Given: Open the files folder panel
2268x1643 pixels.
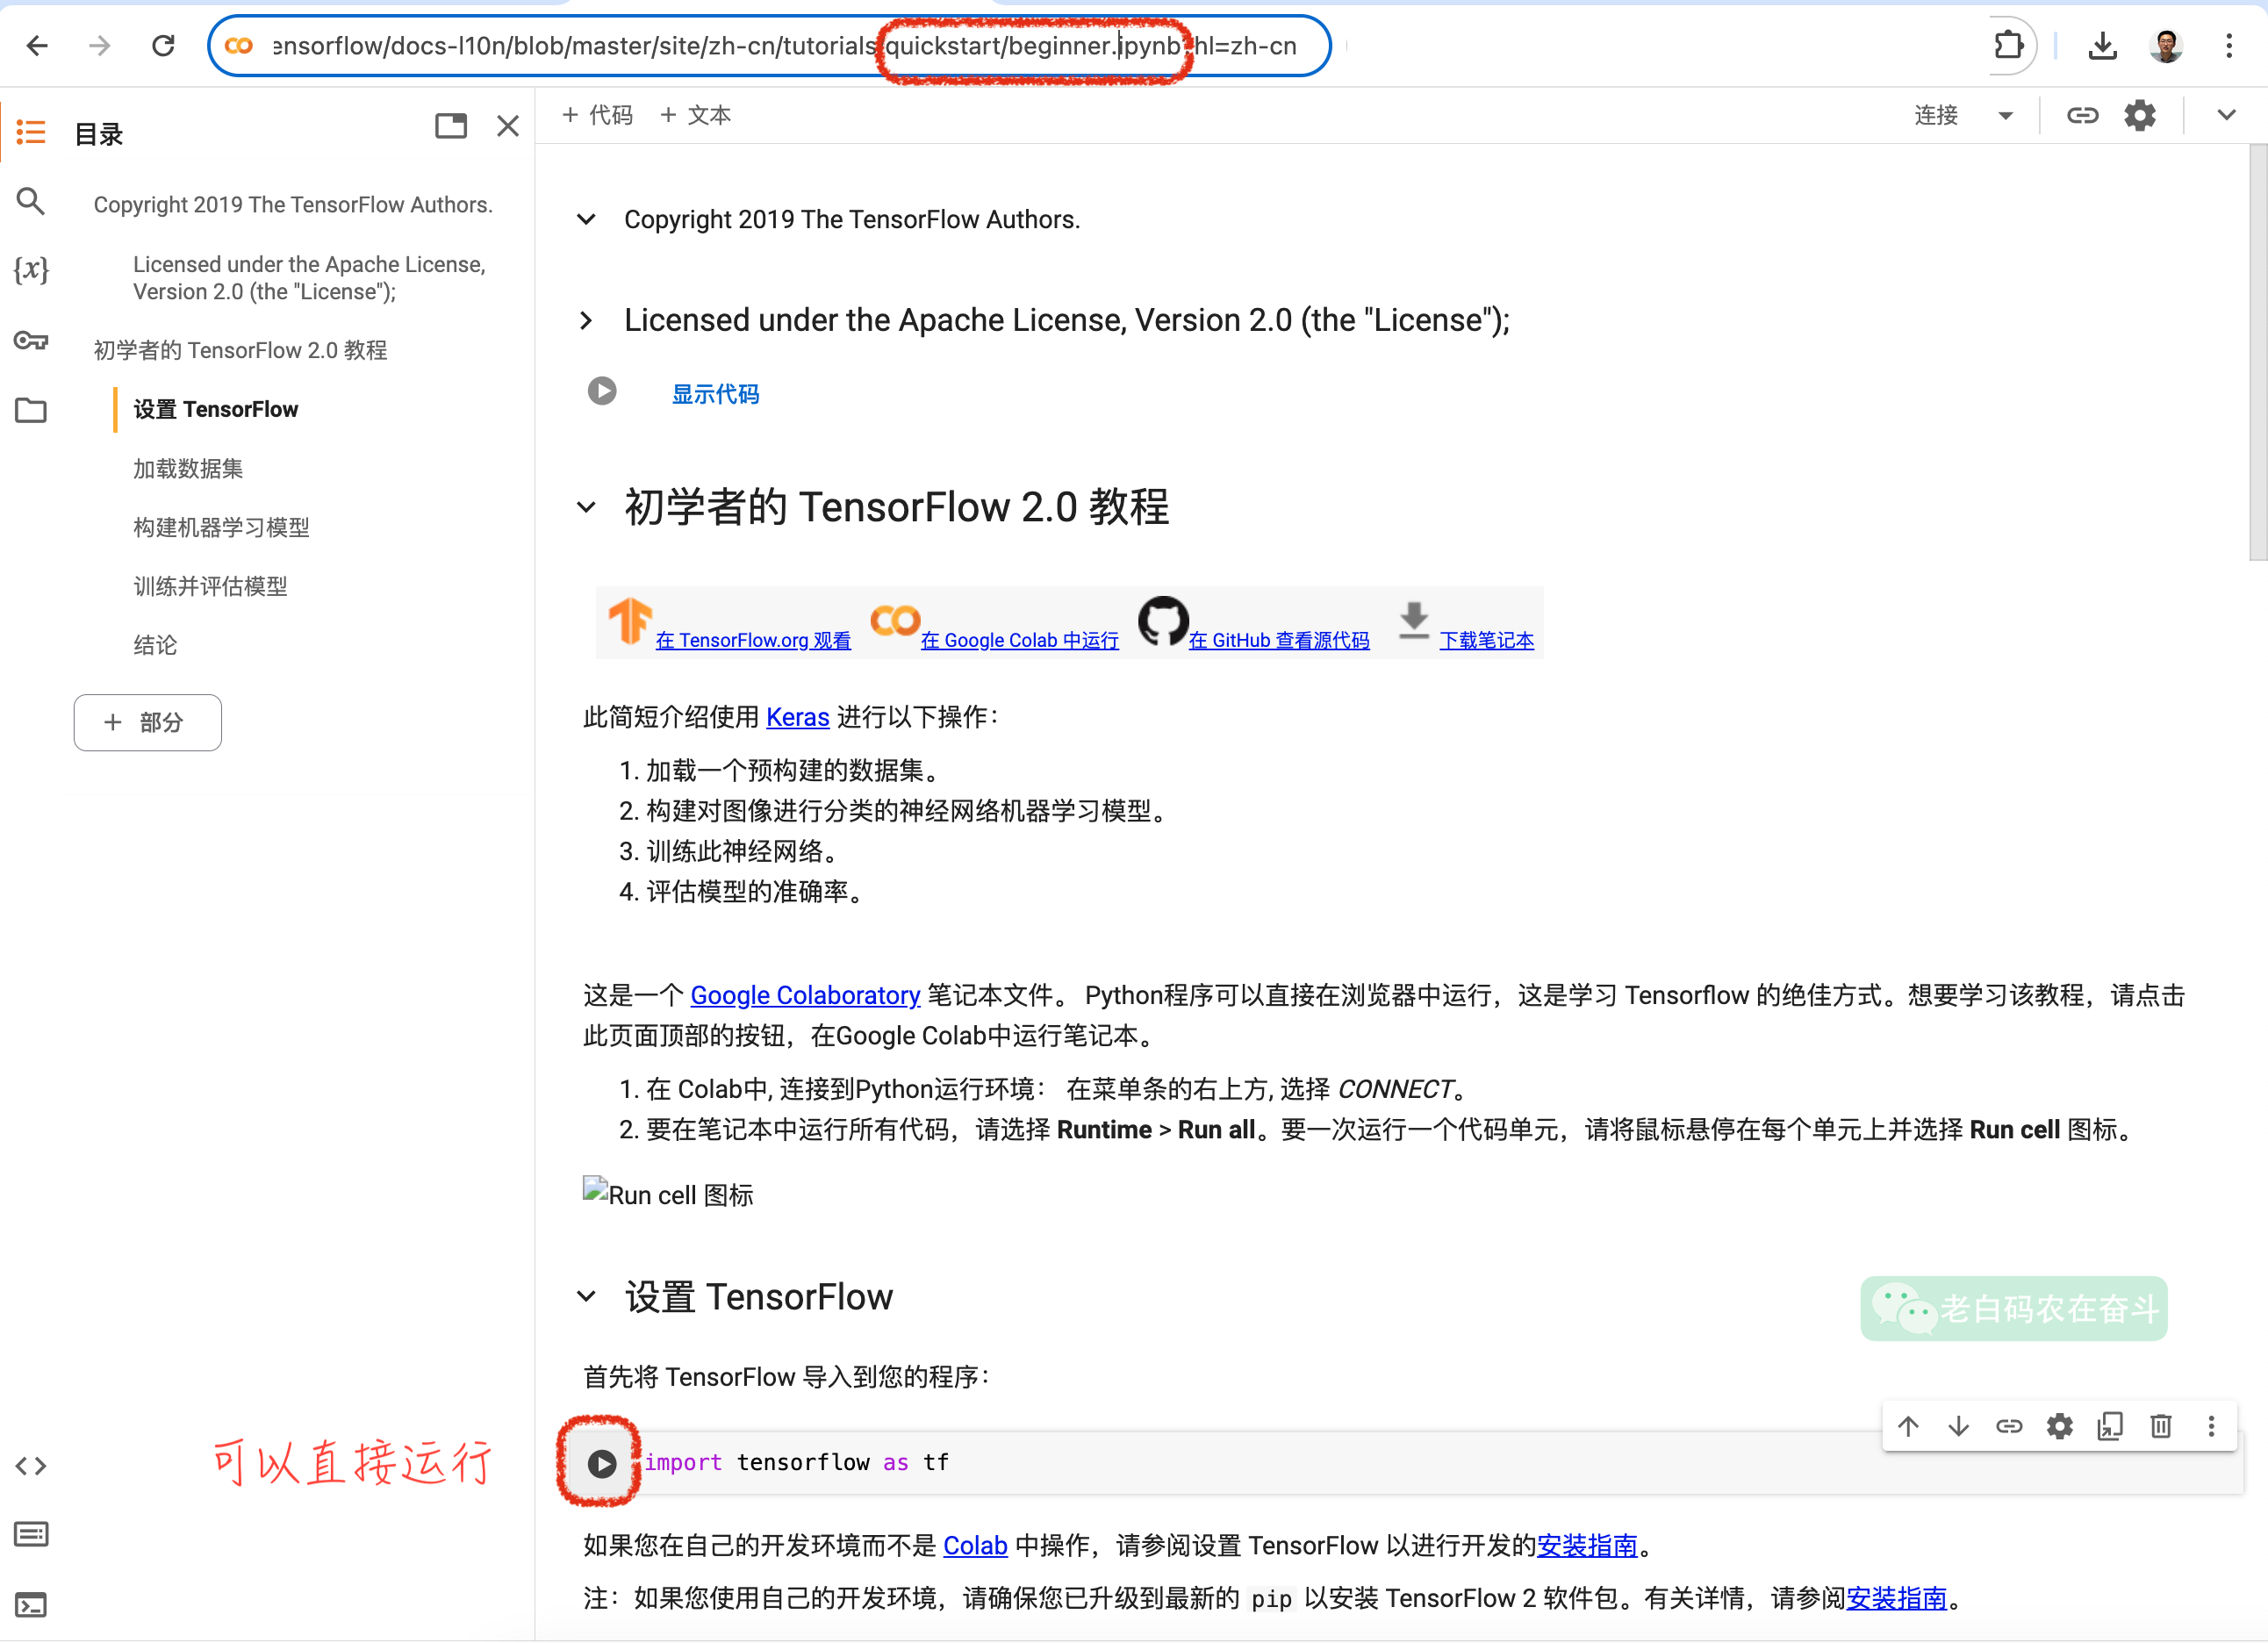Looking at the screenshot, I should [31, 410].
